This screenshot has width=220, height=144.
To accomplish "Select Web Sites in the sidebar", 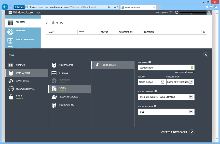I will pyautogui.click(x=23, y=32).
